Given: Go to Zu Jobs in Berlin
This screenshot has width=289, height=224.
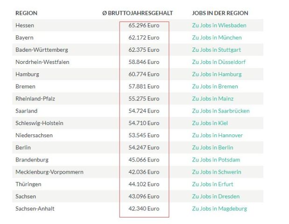Looking at the screenshot, I should point(212,147).
